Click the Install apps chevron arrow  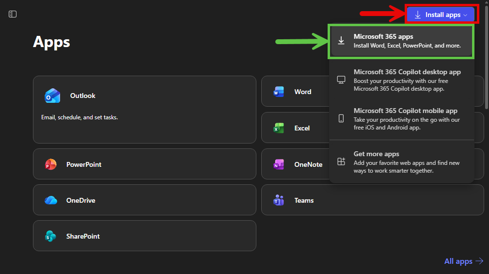click(x=465, y=15)
